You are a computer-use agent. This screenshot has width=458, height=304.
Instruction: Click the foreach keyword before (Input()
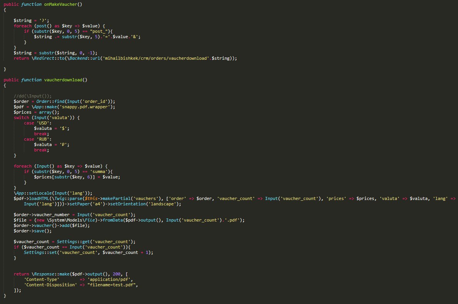pos(22,166)
